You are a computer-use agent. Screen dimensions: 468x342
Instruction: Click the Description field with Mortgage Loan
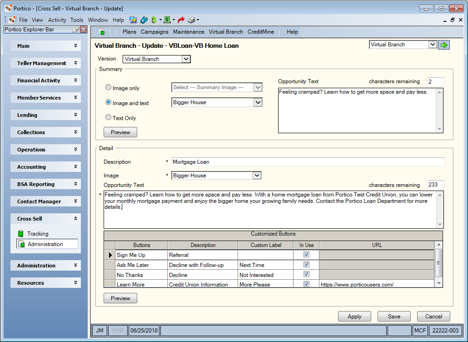[x=308, y=162]
